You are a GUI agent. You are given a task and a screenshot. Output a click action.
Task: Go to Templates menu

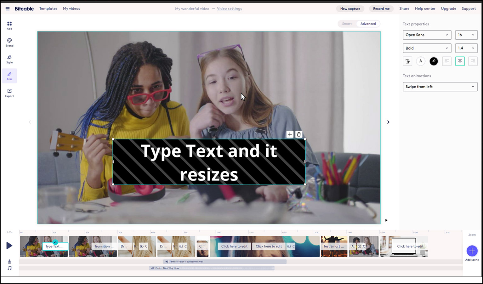(x=48, y=9)
